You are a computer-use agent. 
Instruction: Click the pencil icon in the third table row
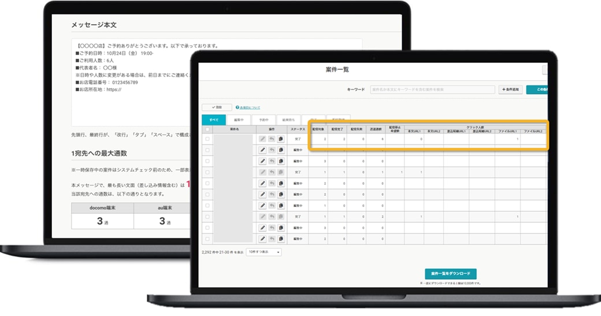tap(262, 161)
